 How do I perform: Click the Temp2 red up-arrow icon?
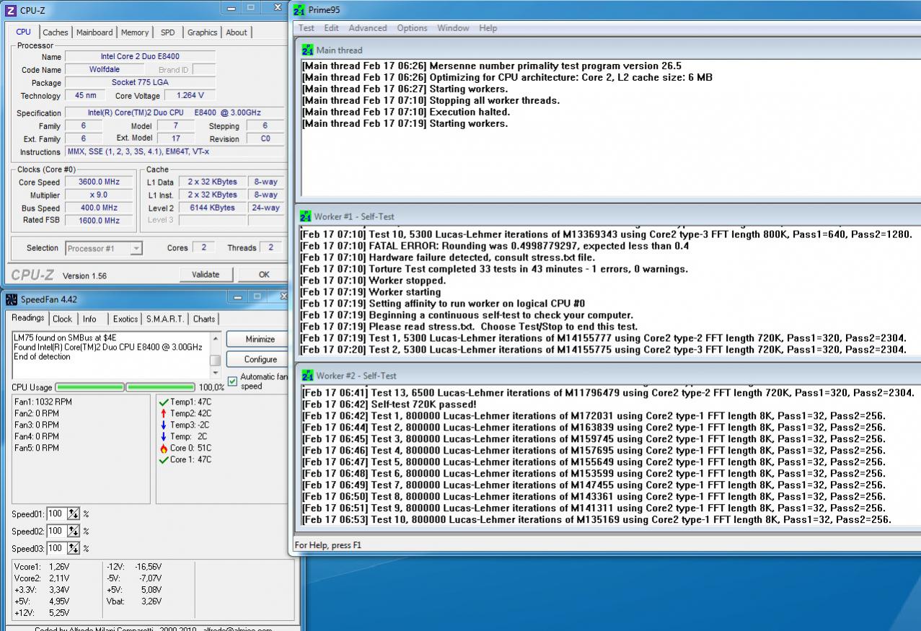tap(164, 413)
